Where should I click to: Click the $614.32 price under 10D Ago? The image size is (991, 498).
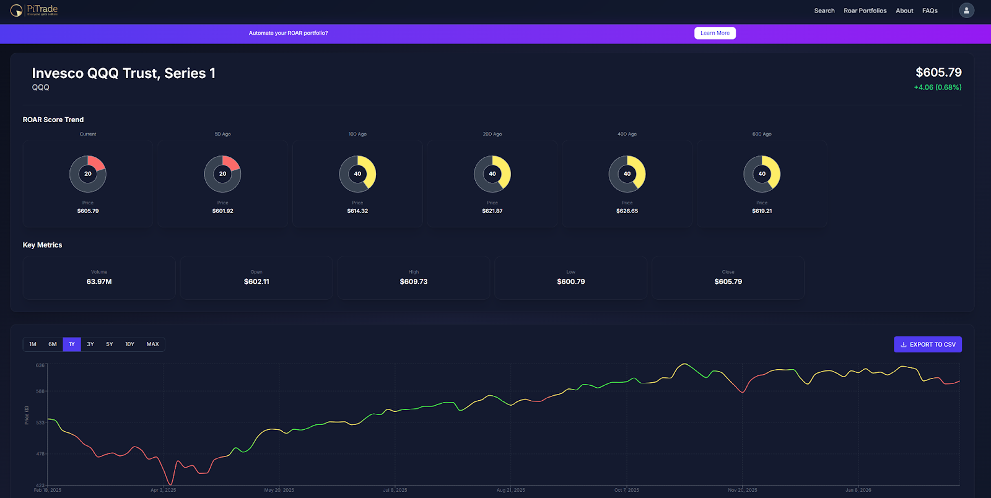[x=357, y=211]
